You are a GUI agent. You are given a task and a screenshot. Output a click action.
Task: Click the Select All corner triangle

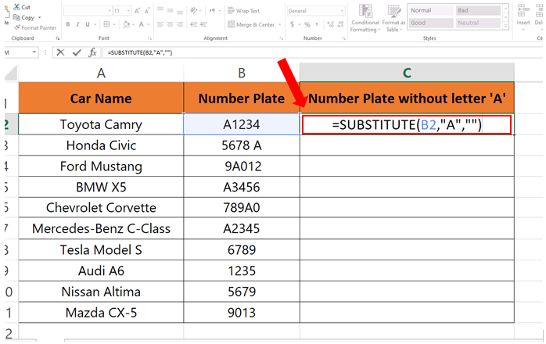click(11, 73)
